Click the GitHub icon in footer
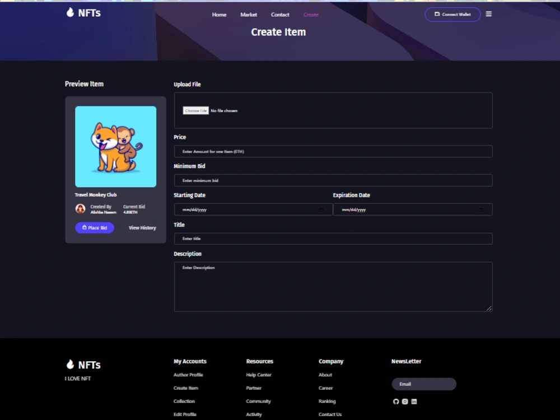The height and width of the screenshot is (420, 560). pyautogui.click(x=396, y=402)
